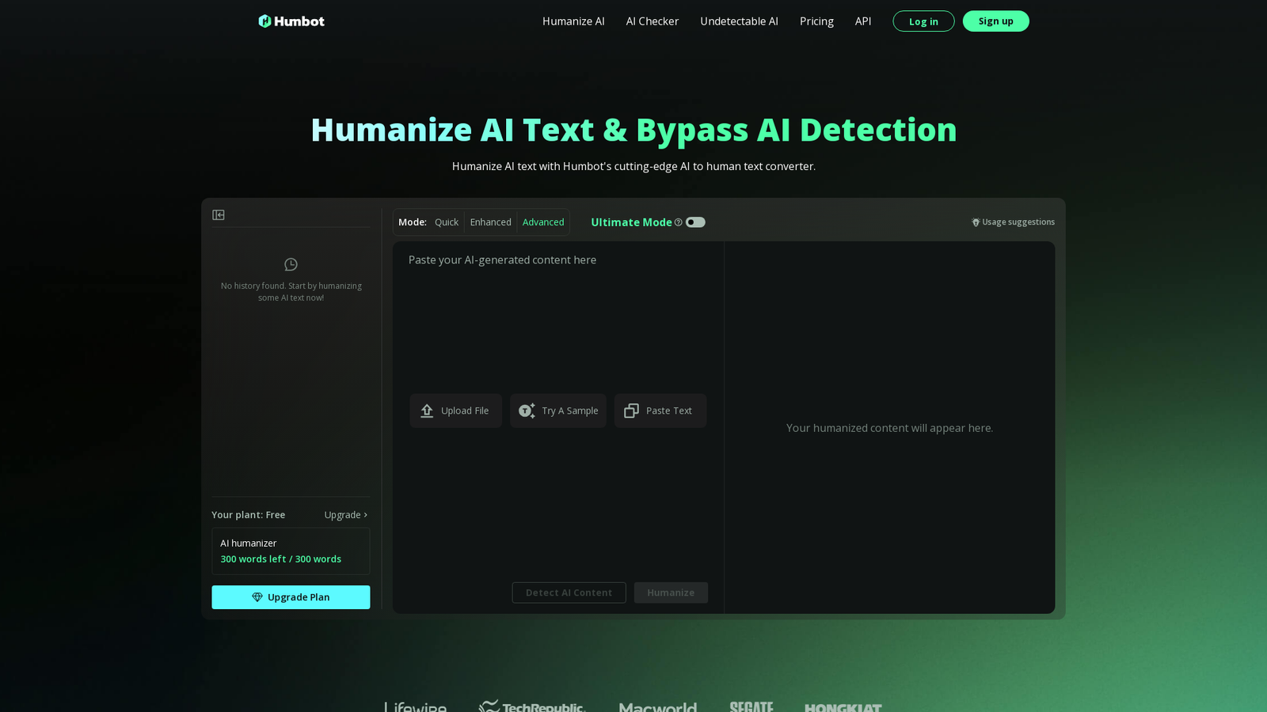
Task: Open the API page
Action: tap(863, 21)
